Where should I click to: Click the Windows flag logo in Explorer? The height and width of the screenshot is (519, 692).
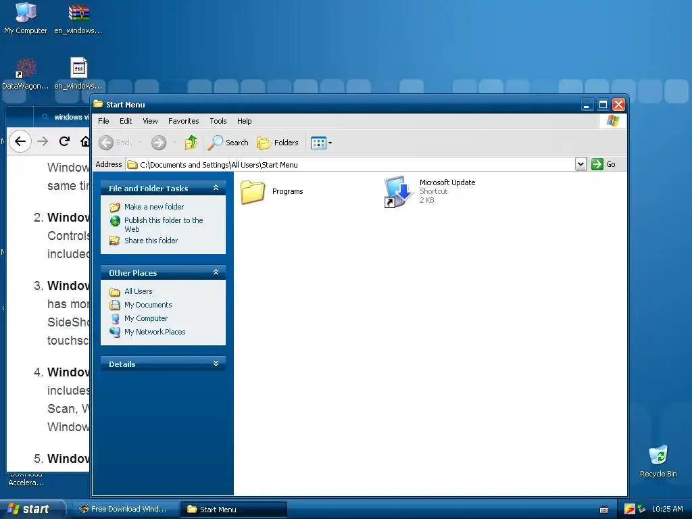612,121
